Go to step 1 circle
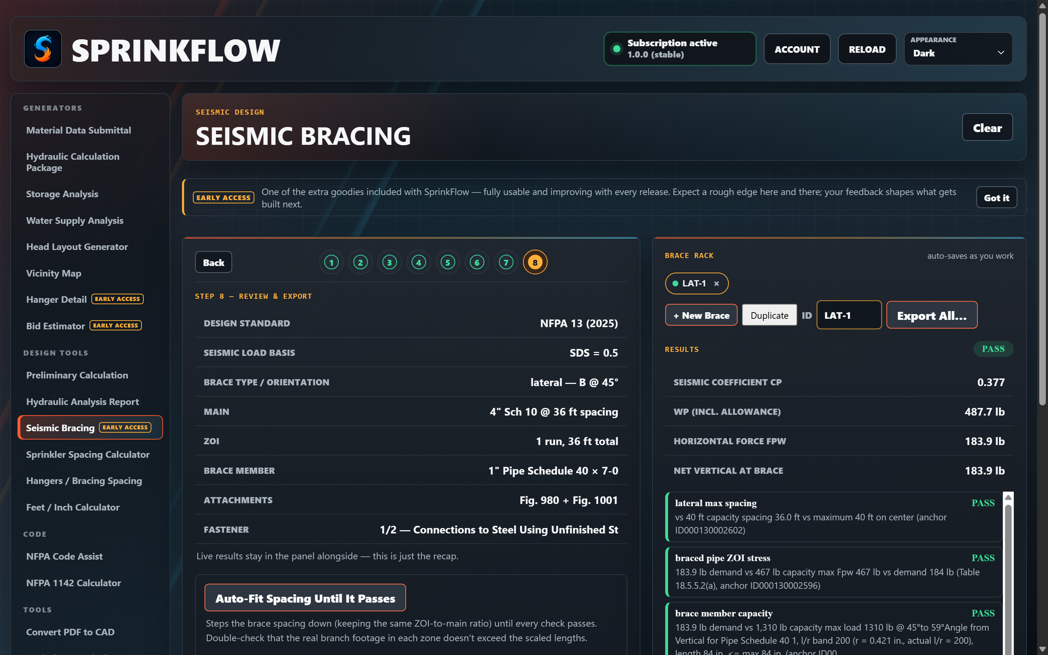Image resolution: width=1048 pixels, height=655 pixels. click(331, 262)
